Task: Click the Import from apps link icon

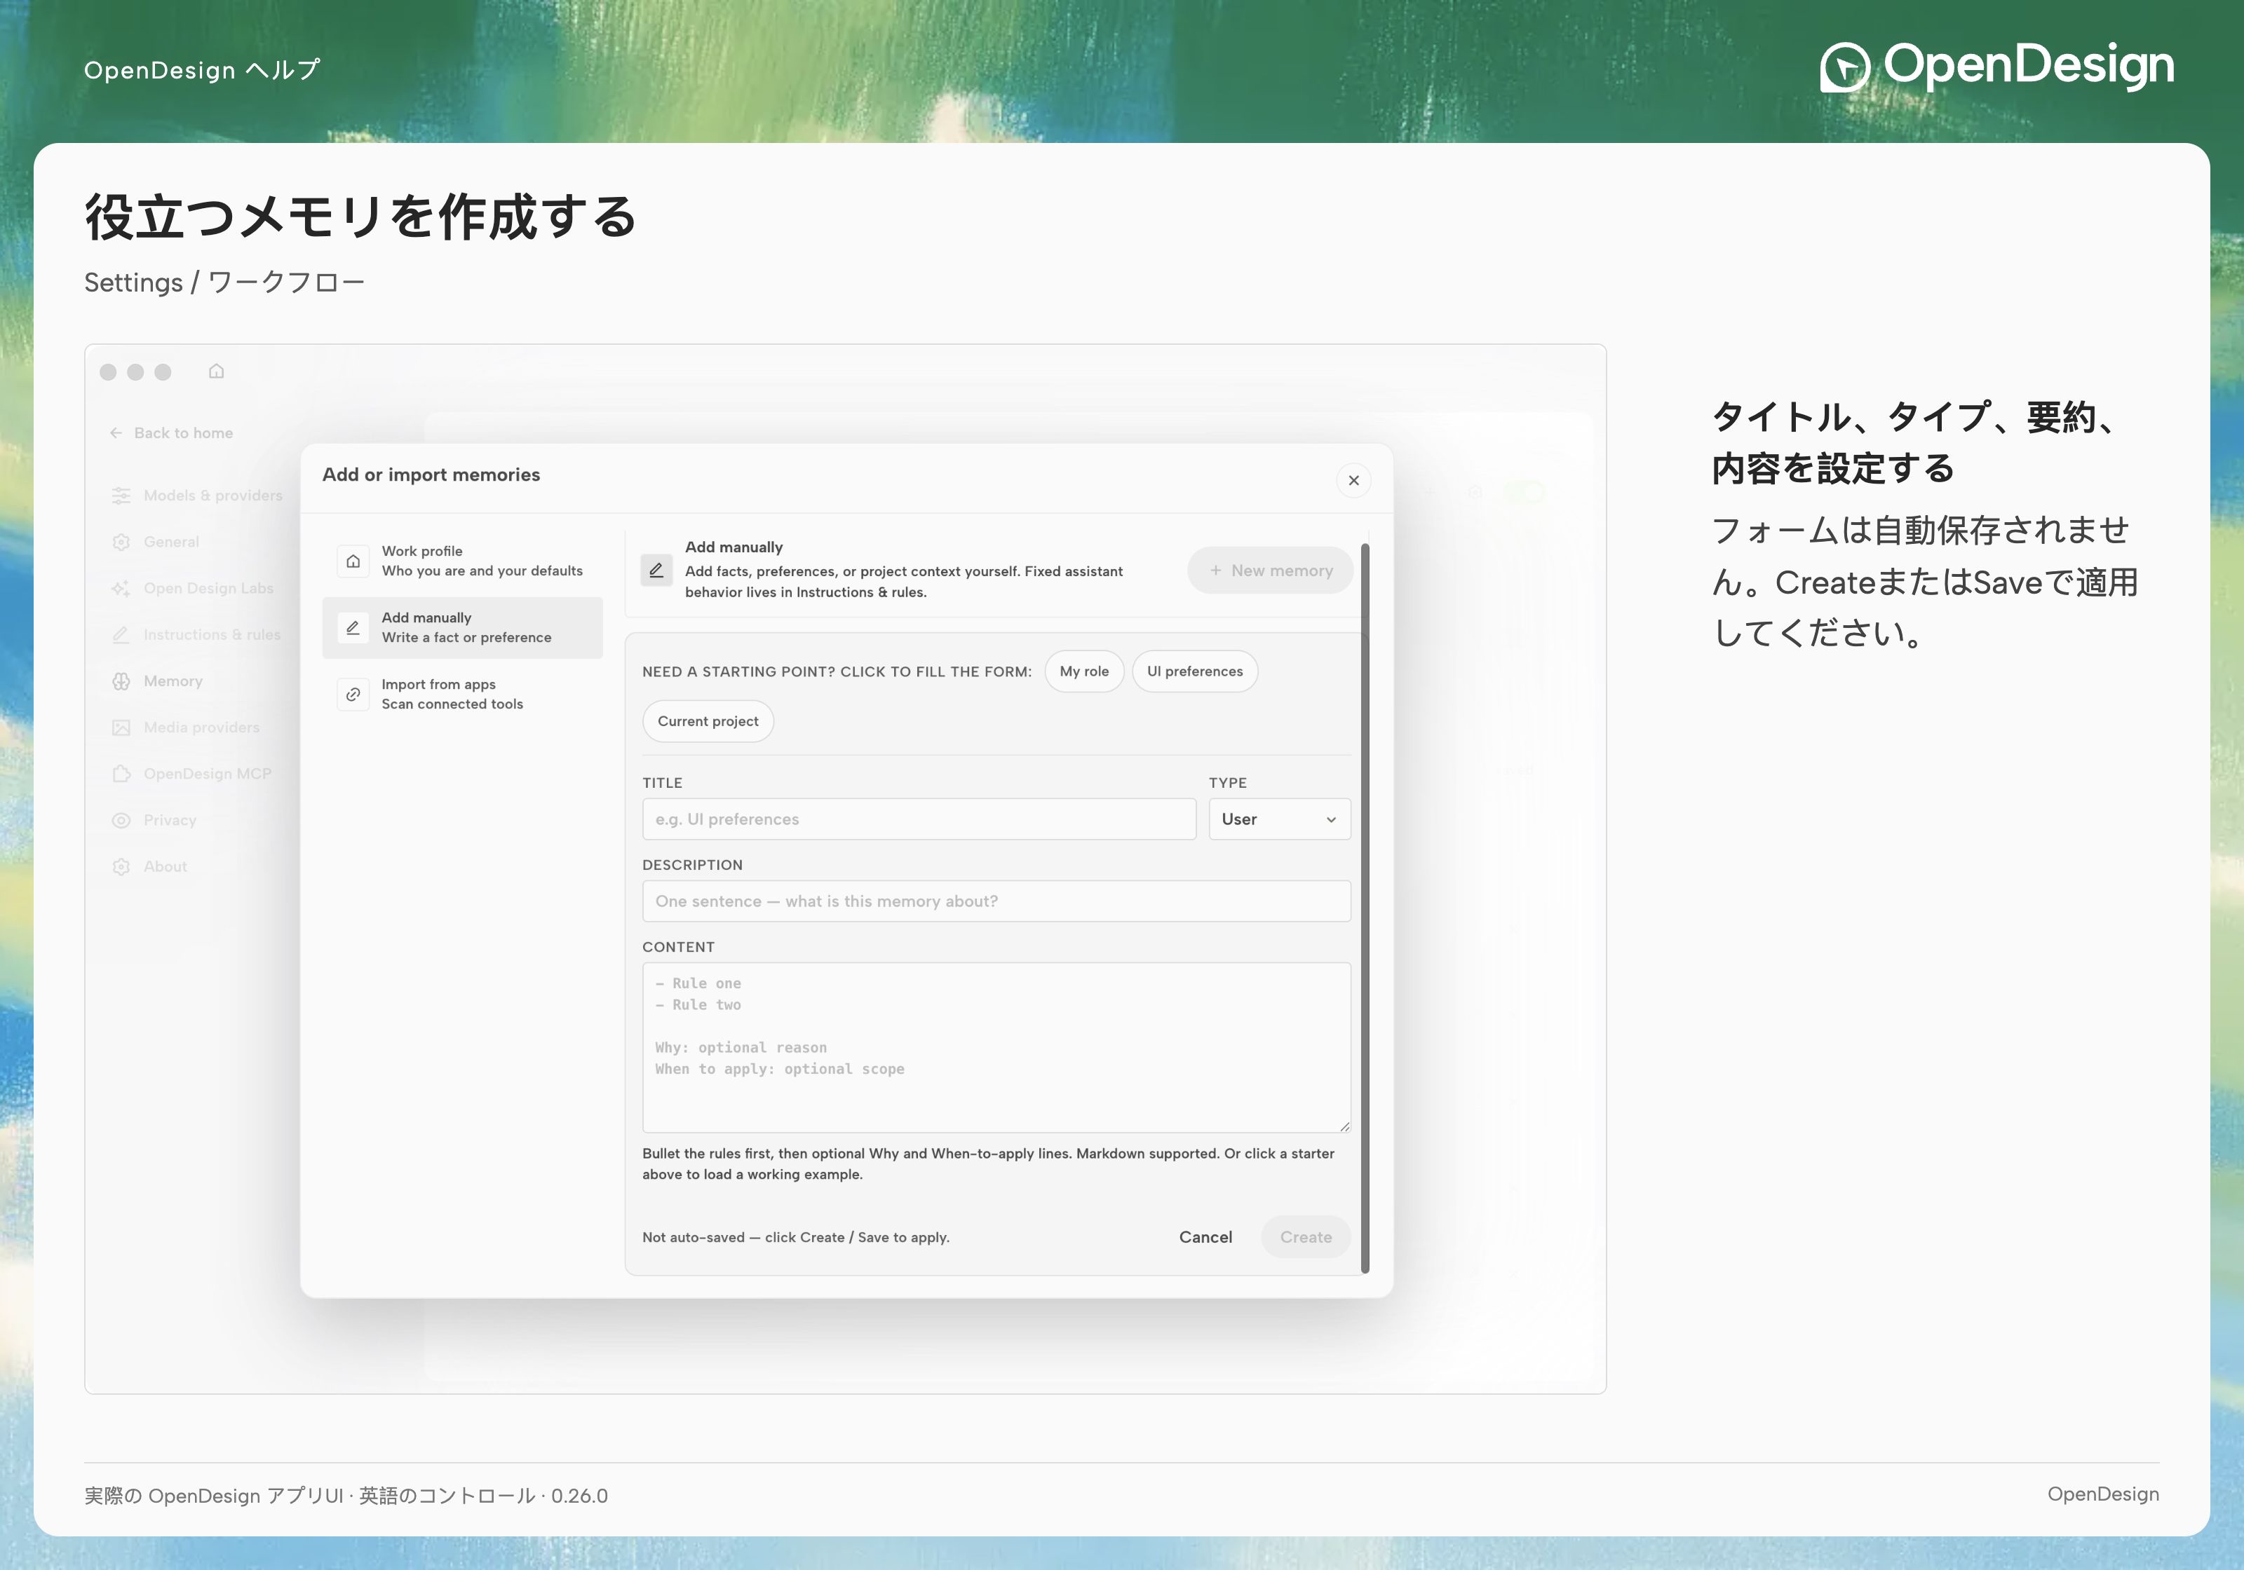Action: (x=353, y=694)
